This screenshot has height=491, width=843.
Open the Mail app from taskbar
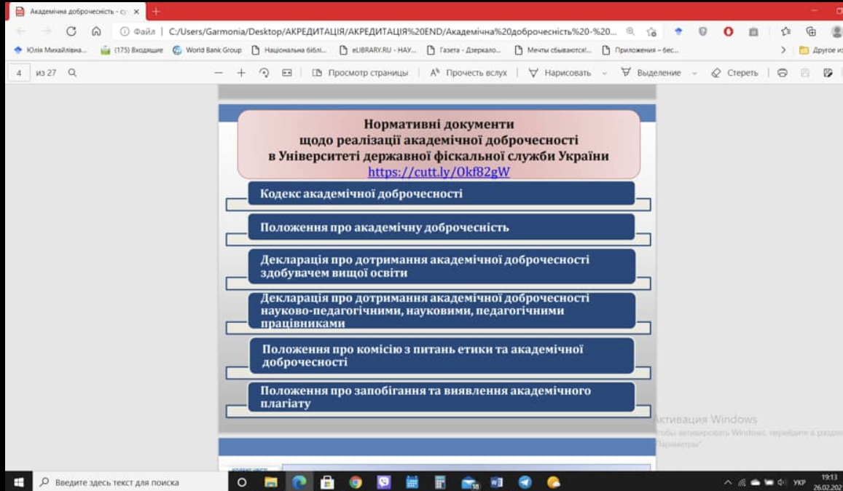tap(469, 482)
